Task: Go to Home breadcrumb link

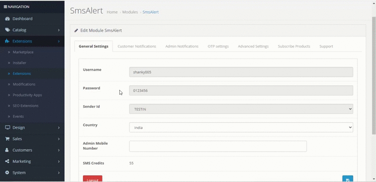Action: (112, 12)
